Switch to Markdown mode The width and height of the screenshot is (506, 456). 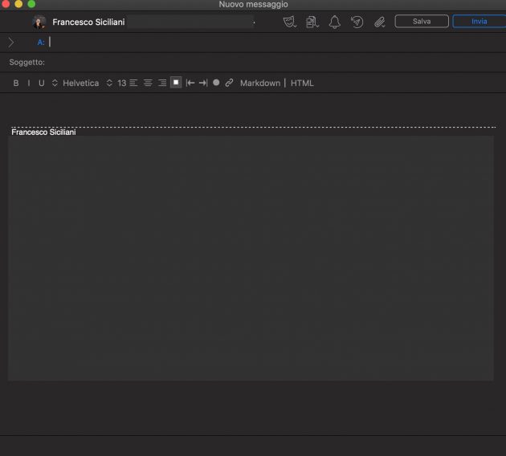[260, 83]
